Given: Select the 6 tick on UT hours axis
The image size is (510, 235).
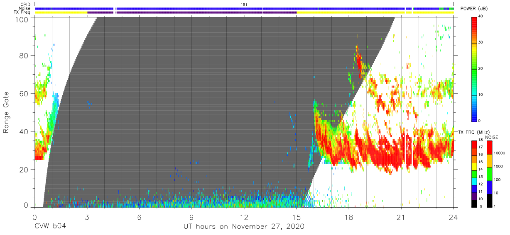Looking at the screenshot, I should (x=139, y=217).
